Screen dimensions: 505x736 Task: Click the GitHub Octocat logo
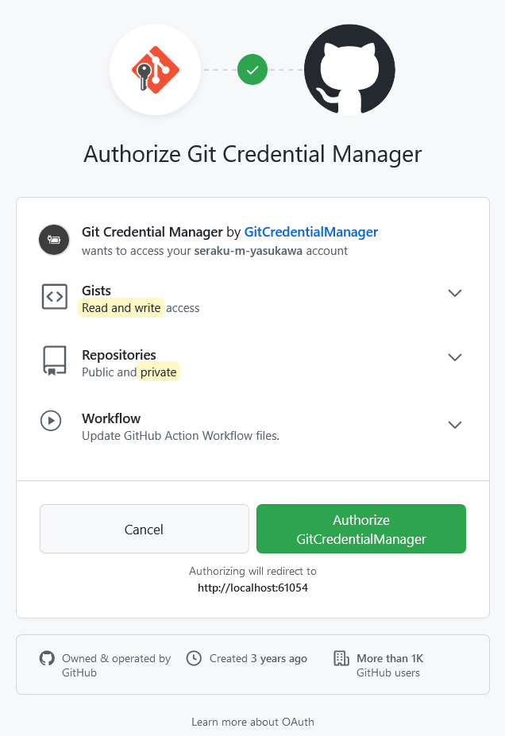(349, 70)
